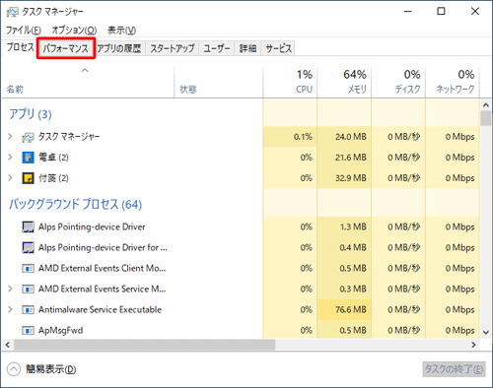The height and width of the screenshot is (388, 493).
Task: Click the 21.6 MB memory value
Action: [350, 158]
